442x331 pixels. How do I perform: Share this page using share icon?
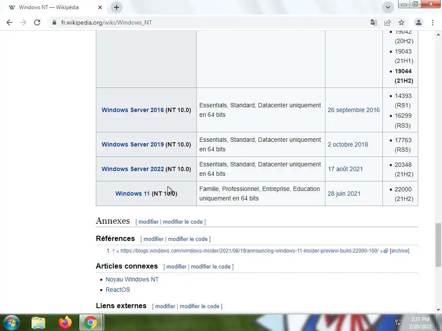pos(388,22)
